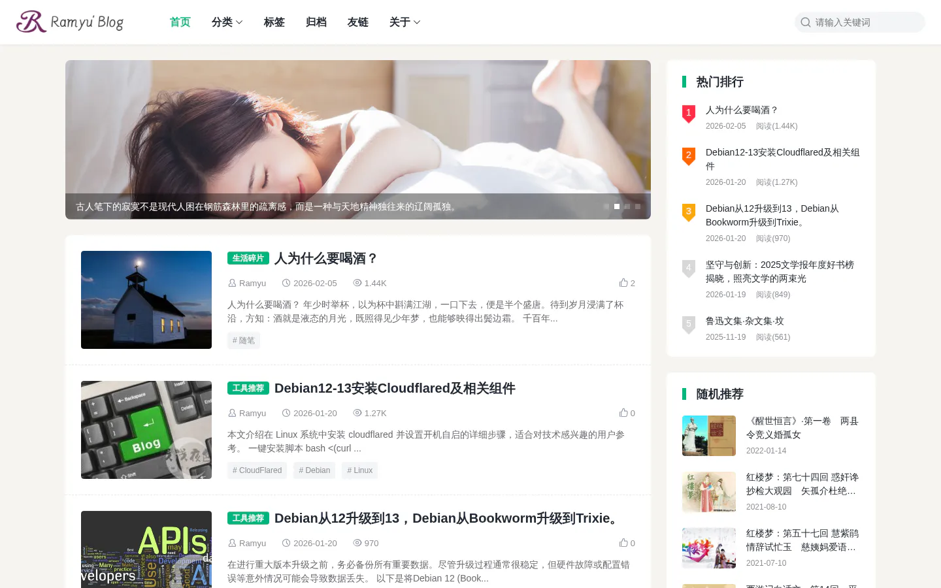Open article title 人为什么要喝酒？
Viewport: 941px width, 588px height.
[327, 258]
